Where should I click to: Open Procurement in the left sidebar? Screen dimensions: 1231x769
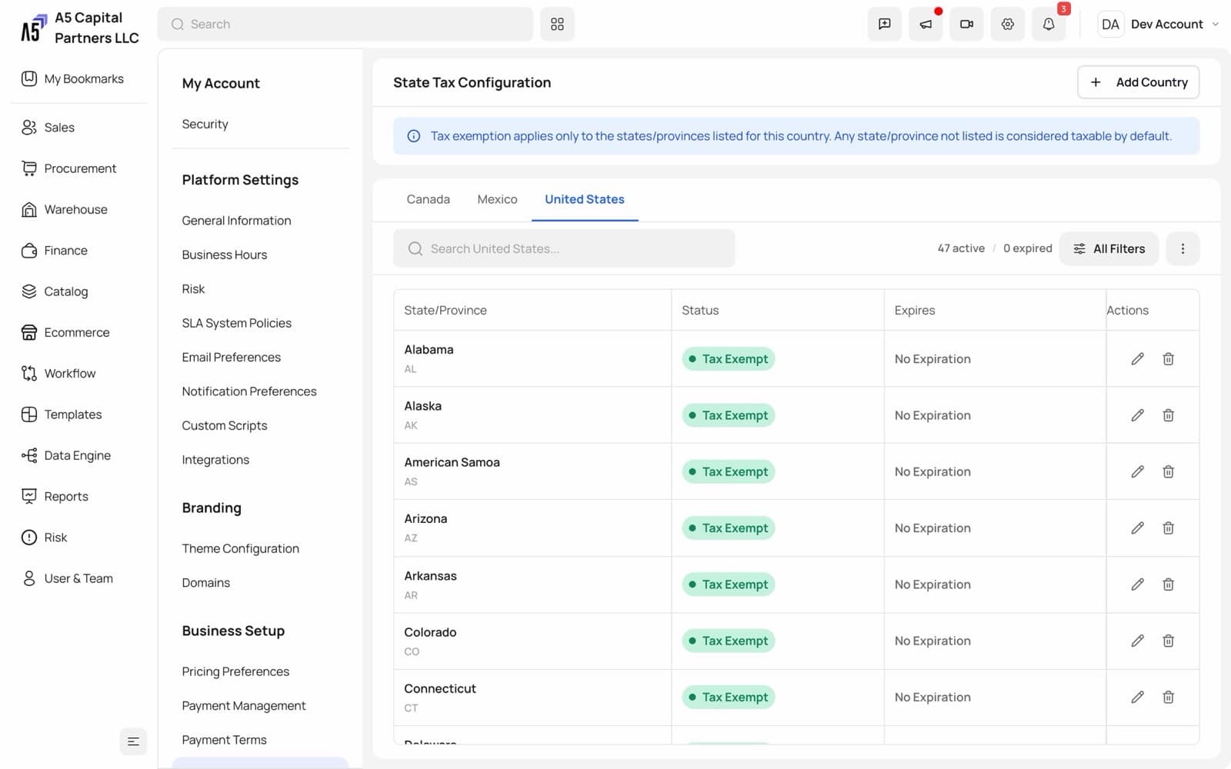68,168
